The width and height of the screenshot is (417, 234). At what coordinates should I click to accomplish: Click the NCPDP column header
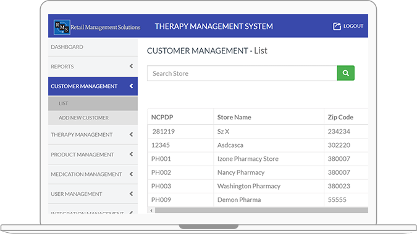162,117
